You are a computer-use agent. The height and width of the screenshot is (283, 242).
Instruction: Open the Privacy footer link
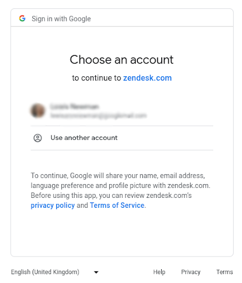pyautogui.click(x=190, y=272)
